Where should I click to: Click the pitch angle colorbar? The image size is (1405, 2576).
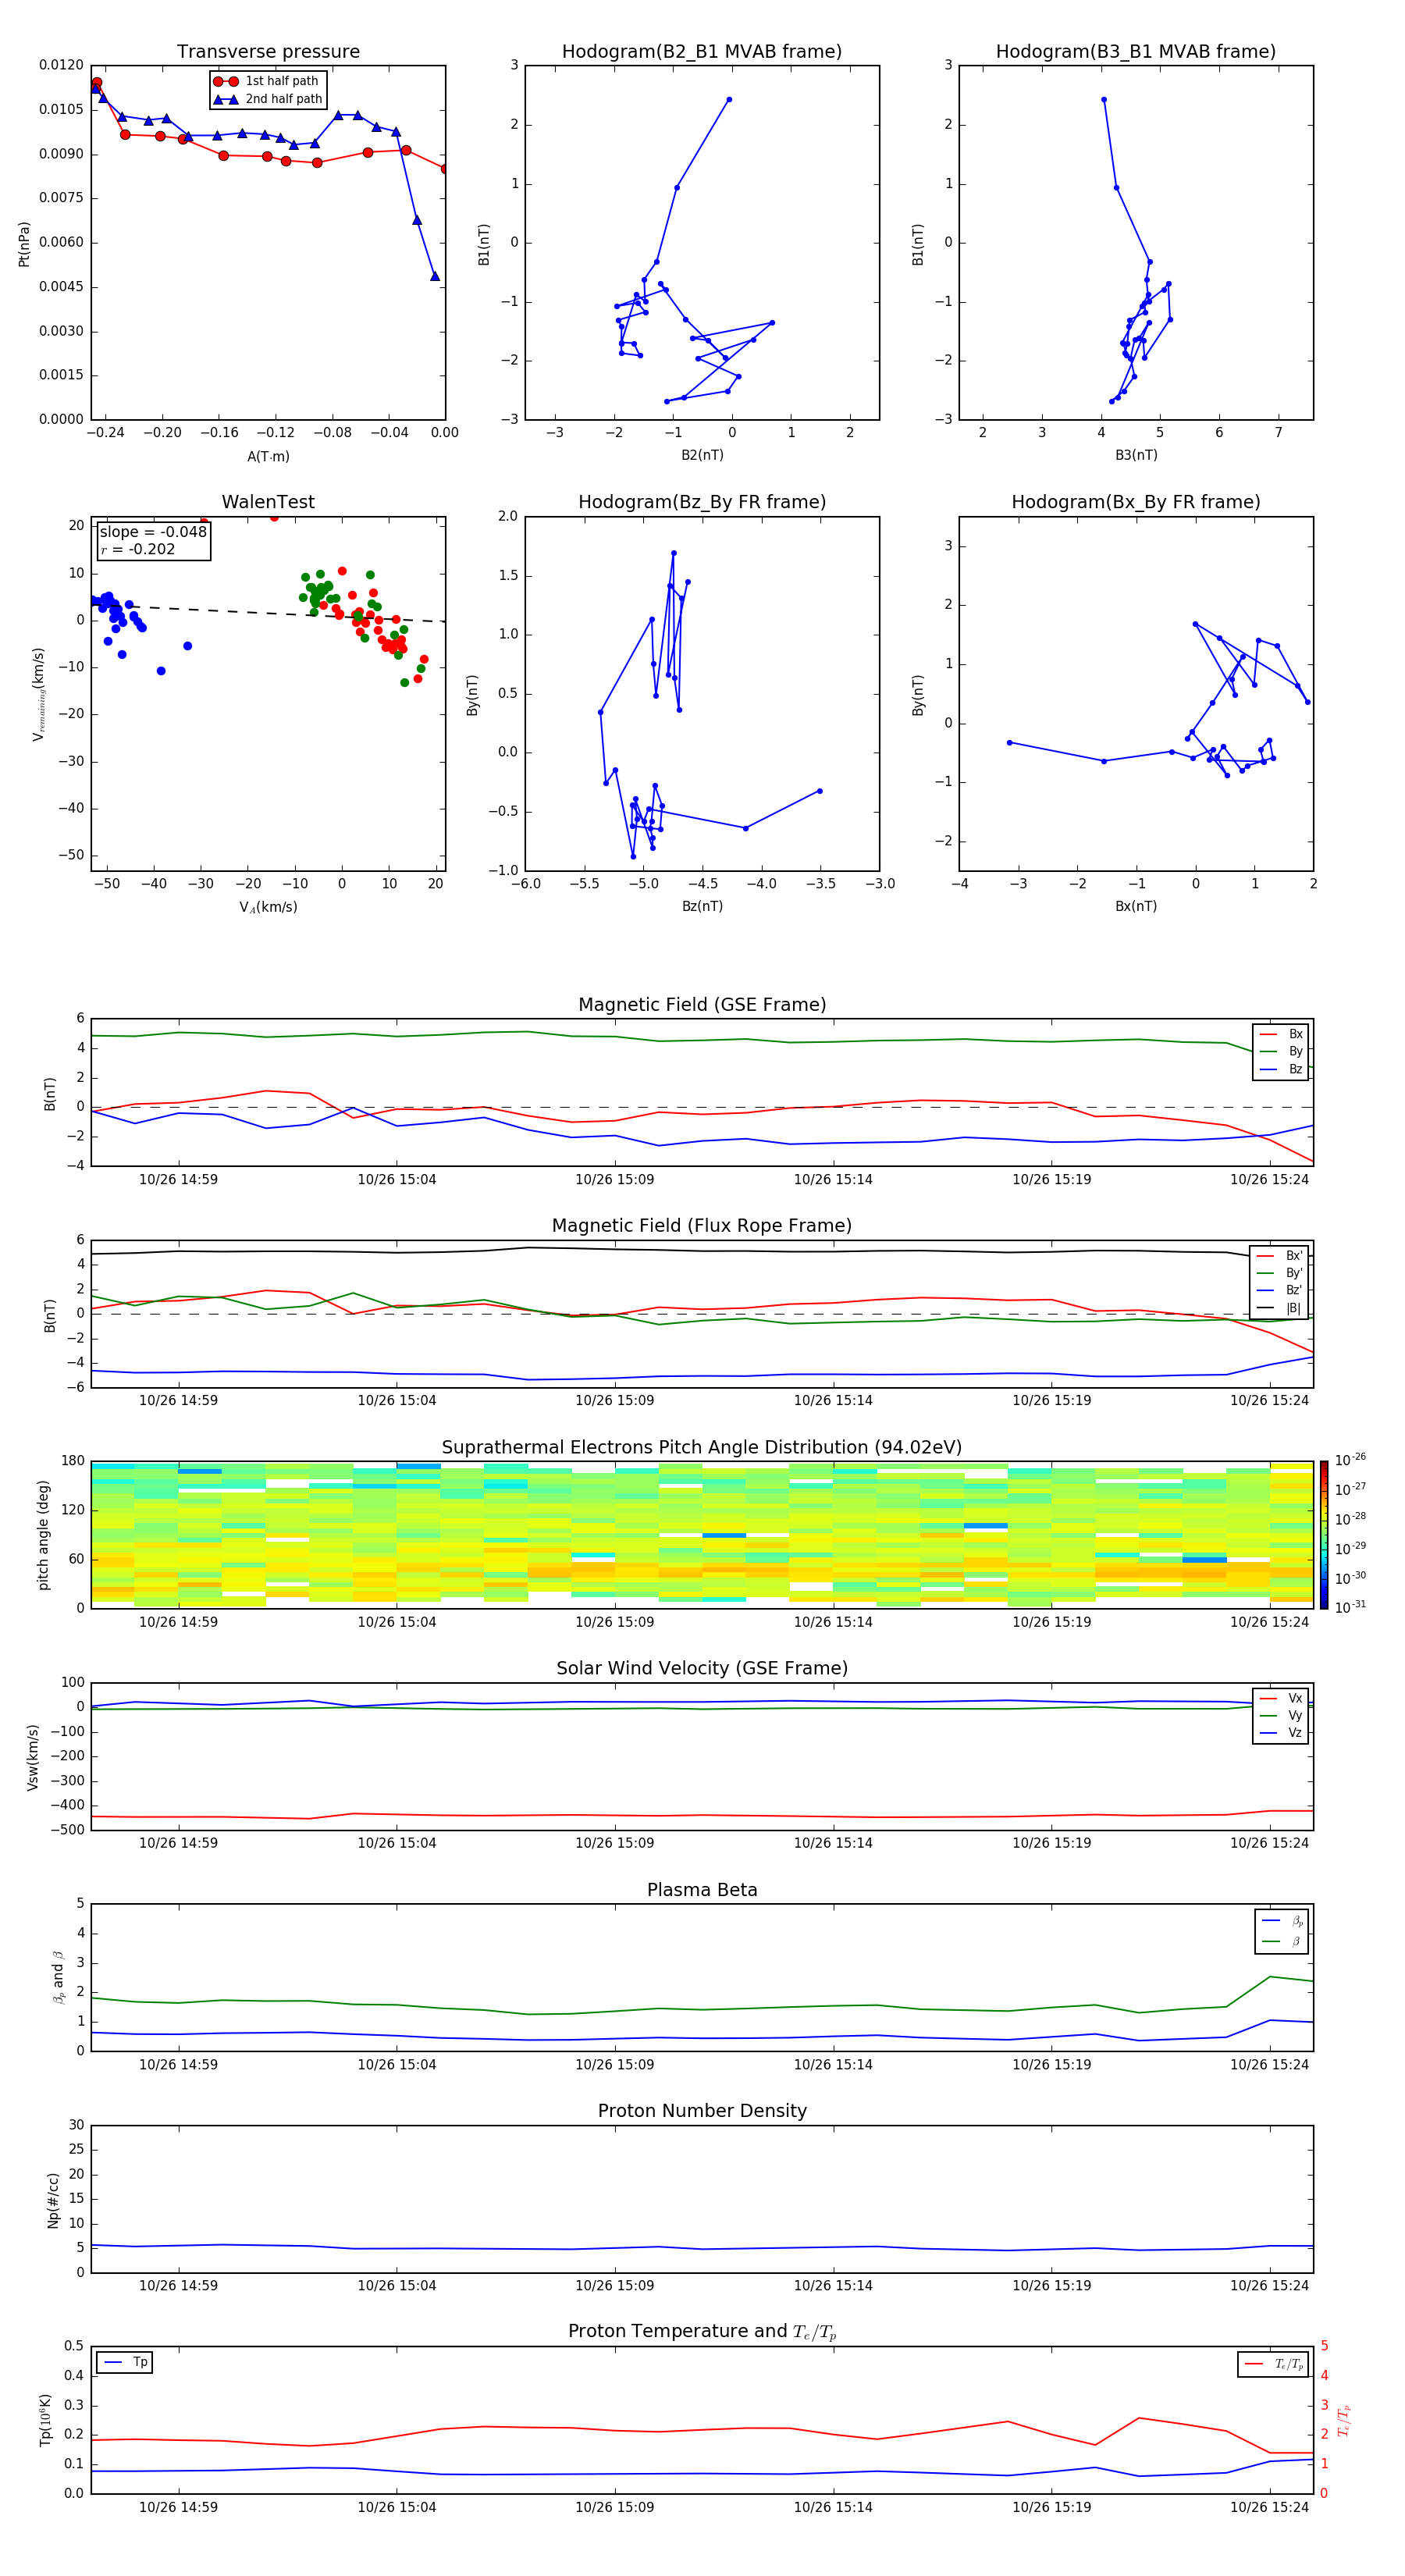(1324, 1535)
